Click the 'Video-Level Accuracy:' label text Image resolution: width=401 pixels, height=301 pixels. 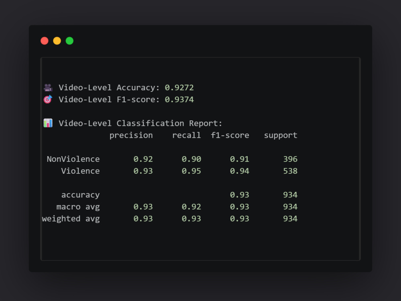click(x=109, y=87)
